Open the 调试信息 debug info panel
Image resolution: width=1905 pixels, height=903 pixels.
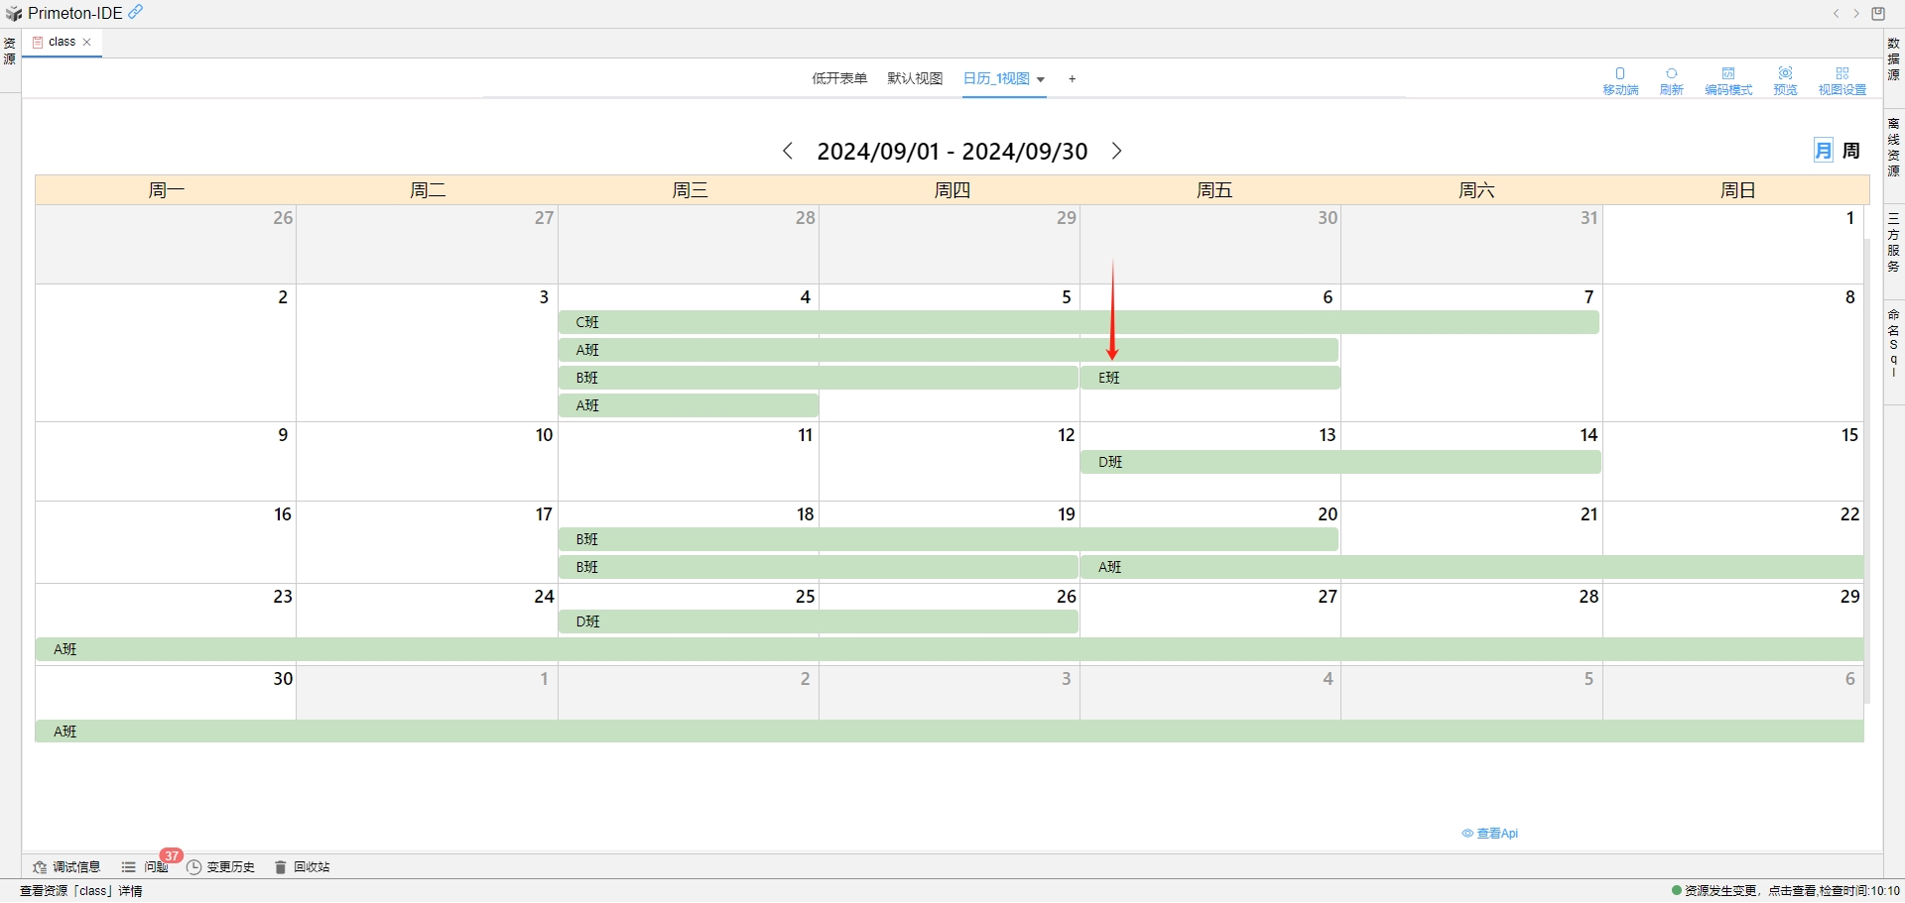67,867
